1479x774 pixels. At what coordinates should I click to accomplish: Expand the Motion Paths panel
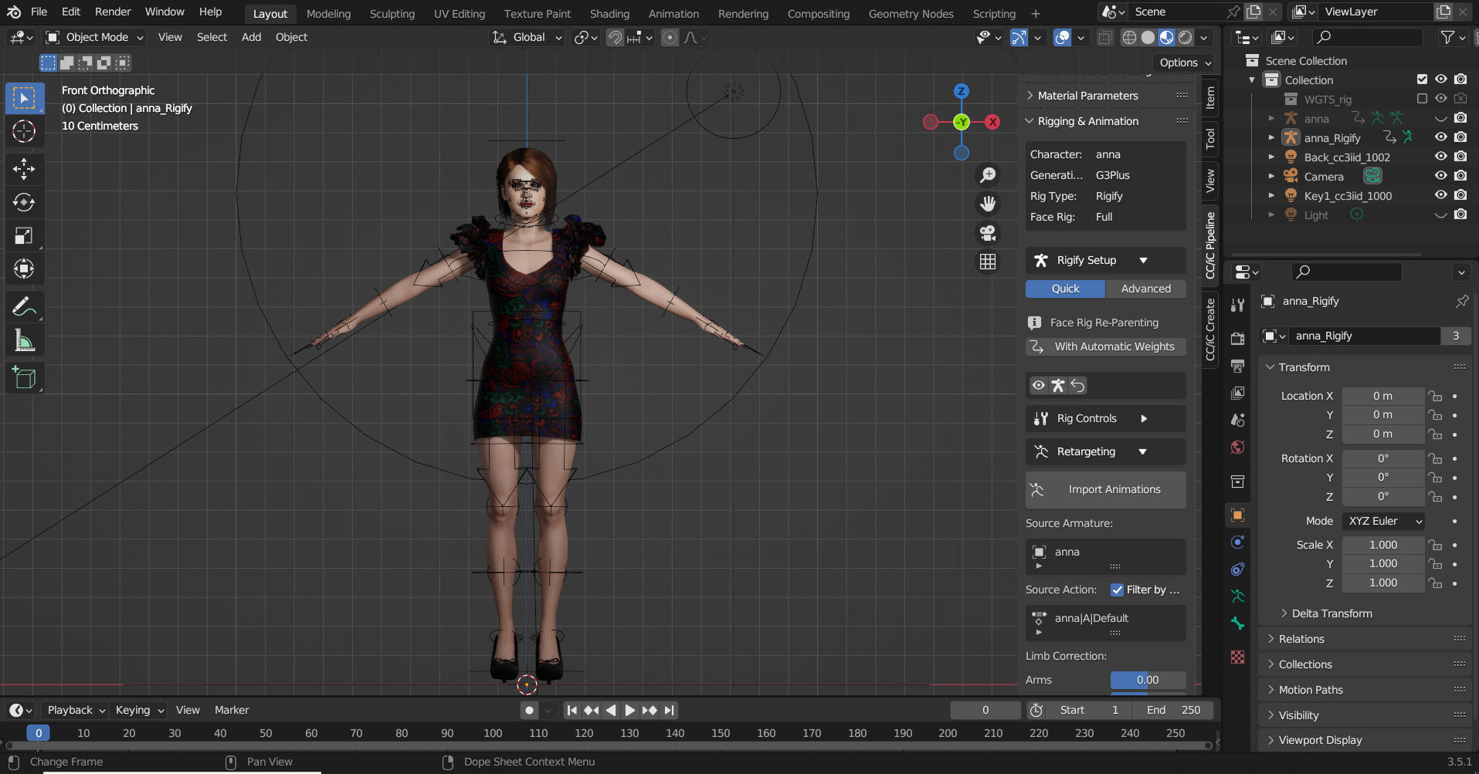pos(1310,690)
